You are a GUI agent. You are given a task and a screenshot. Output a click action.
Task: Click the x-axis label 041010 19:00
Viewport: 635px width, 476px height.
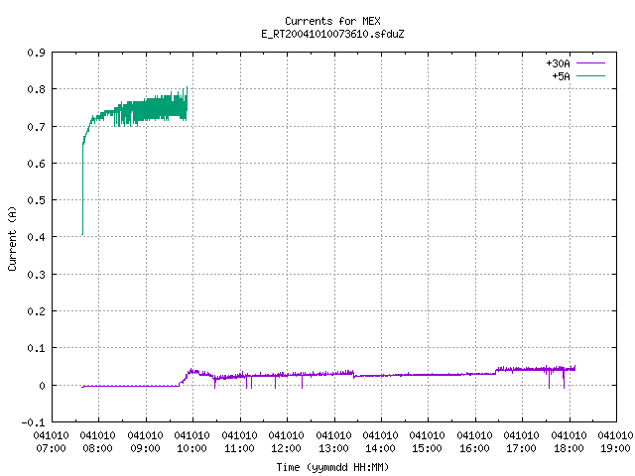click(615, 441)
